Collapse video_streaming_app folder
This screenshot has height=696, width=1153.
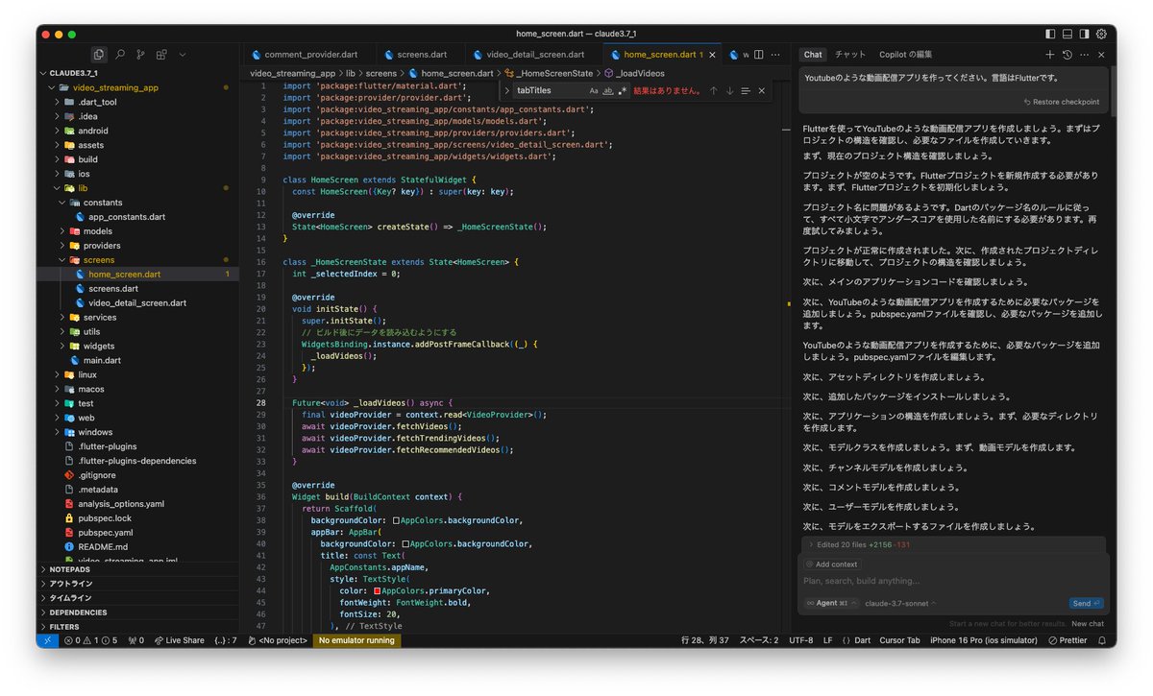click(x=137, y=87)
